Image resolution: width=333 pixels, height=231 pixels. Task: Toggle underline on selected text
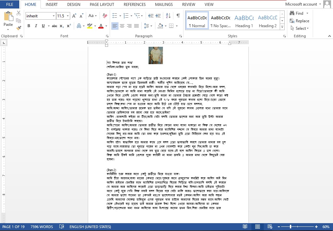[43, 26]
